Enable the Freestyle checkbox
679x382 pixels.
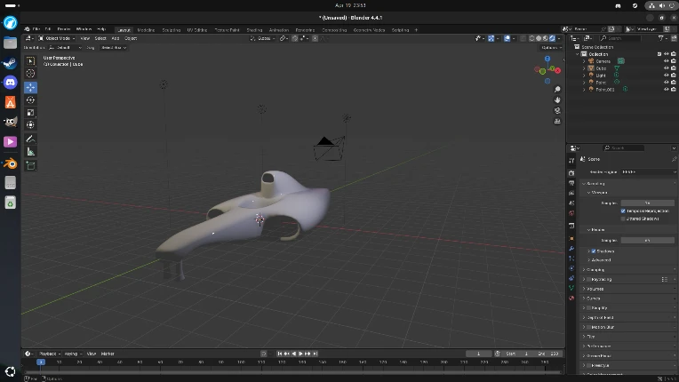[x=588, y=365]
